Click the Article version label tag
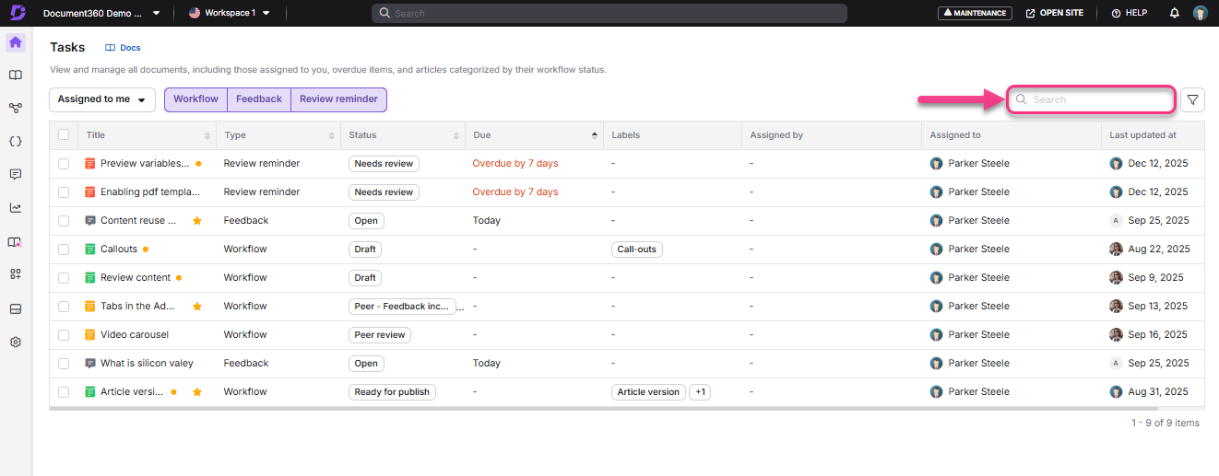The height and width of the screenshot is (476, 1219). point(648,392)
